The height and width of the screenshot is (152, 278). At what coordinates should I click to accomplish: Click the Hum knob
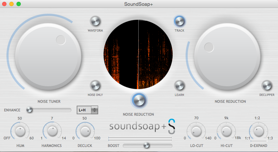click(x=20, y=132)
